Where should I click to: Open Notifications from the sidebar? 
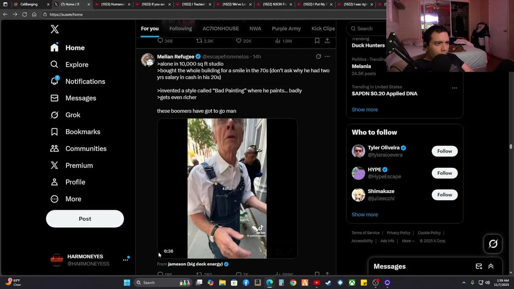(78, 81)
